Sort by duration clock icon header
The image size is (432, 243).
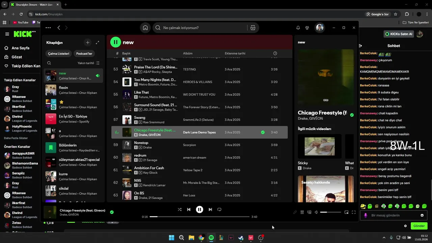pyautogui.click(x=275, y=53)
